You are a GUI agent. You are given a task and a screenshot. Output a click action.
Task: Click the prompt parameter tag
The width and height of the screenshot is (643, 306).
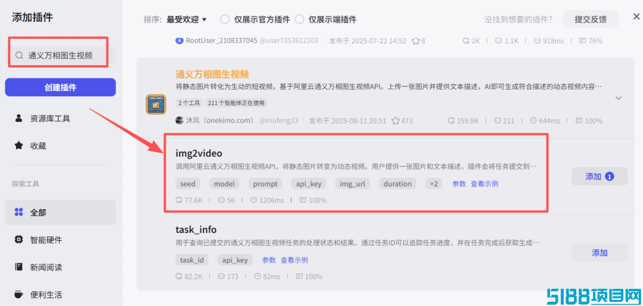pyautogui.click(x=266, y=184)
